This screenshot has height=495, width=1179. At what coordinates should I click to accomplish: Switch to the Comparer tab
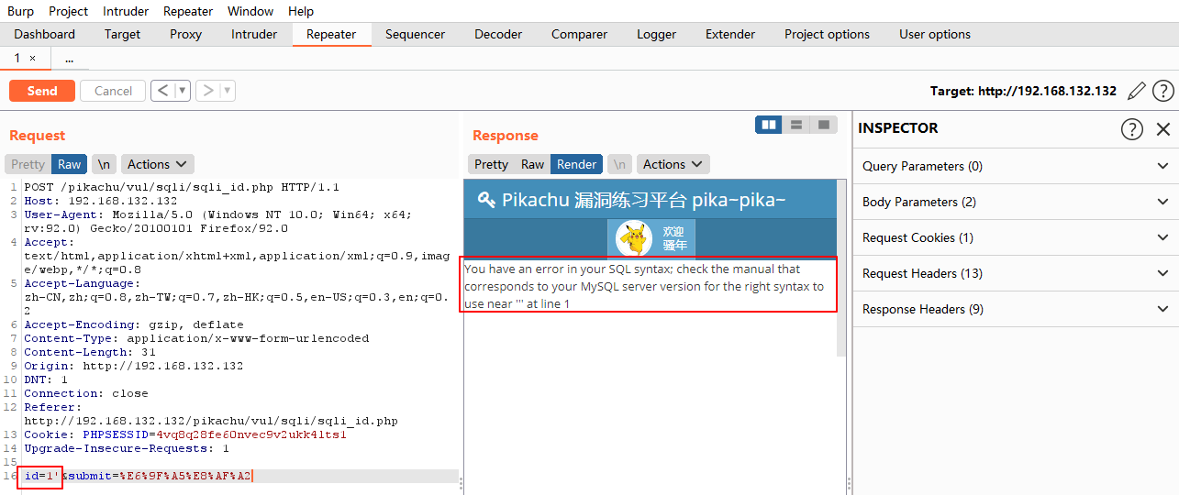(579, 34)
